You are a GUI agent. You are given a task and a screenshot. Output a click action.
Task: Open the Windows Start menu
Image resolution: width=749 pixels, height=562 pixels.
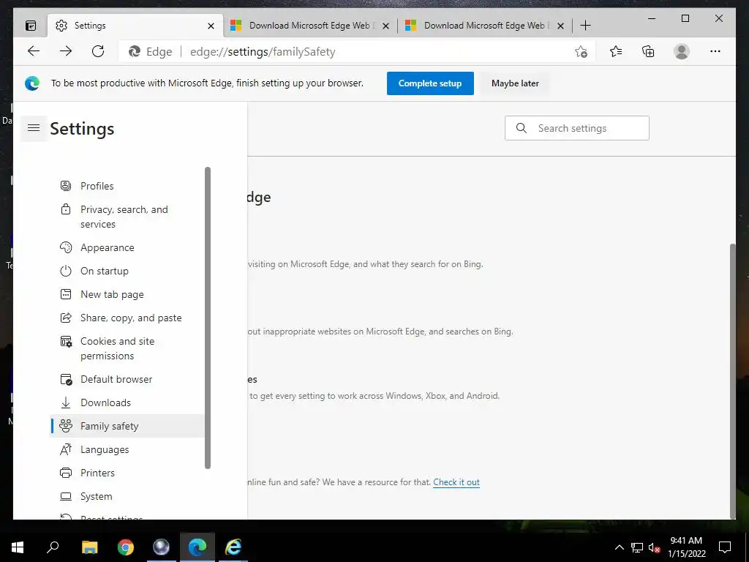point(18,547)
